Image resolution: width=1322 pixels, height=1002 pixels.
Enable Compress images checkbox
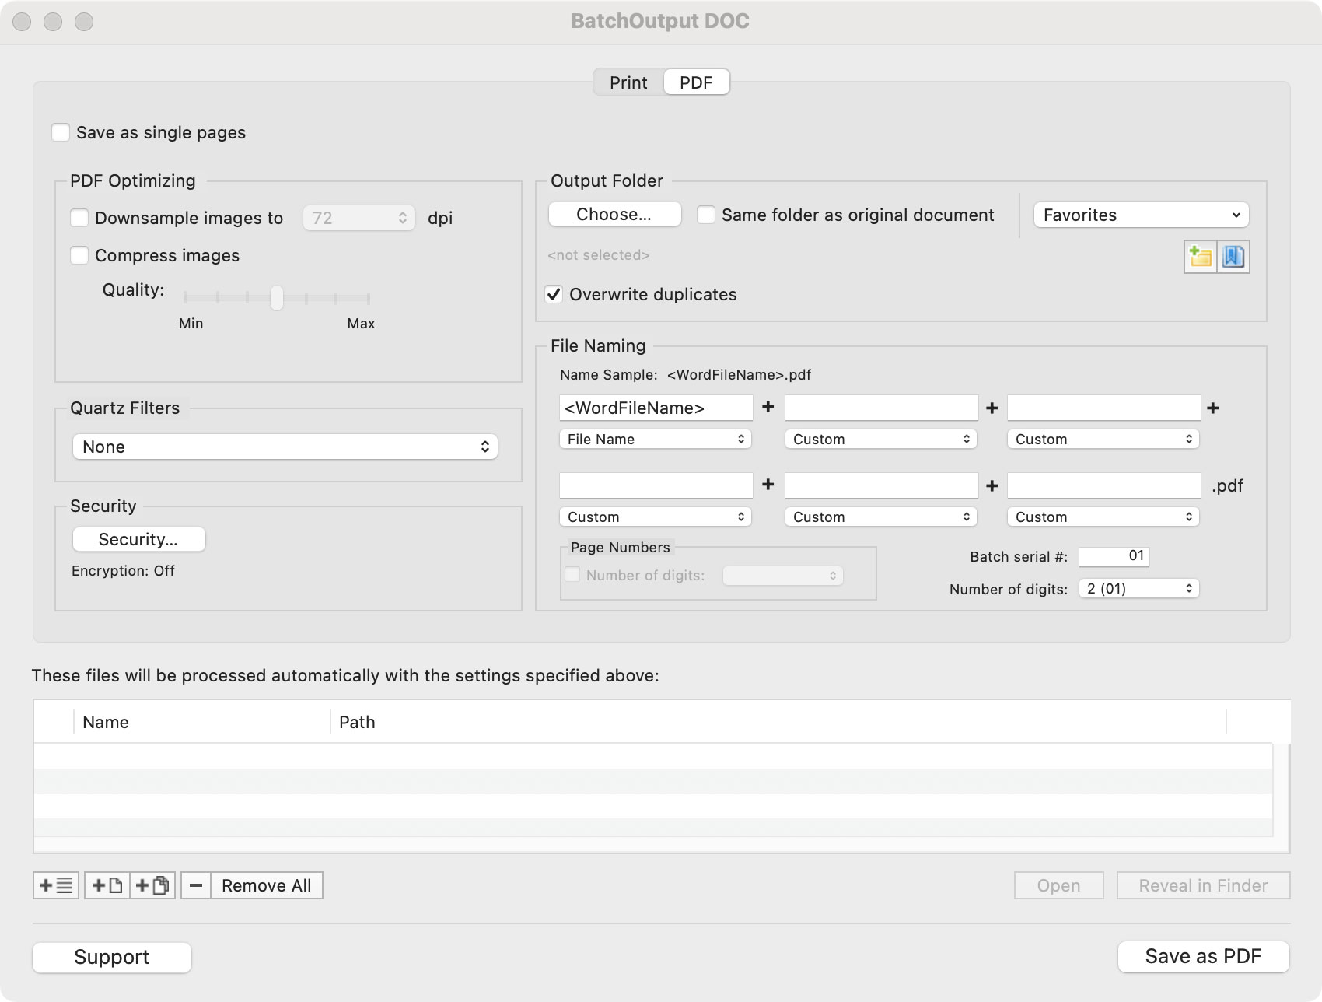[79, 255]
